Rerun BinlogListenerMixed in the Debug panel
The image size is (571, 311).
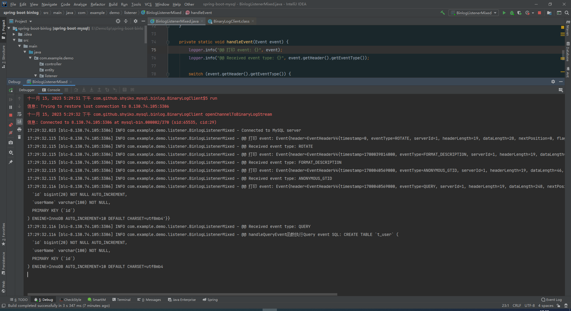click(11, 90)
